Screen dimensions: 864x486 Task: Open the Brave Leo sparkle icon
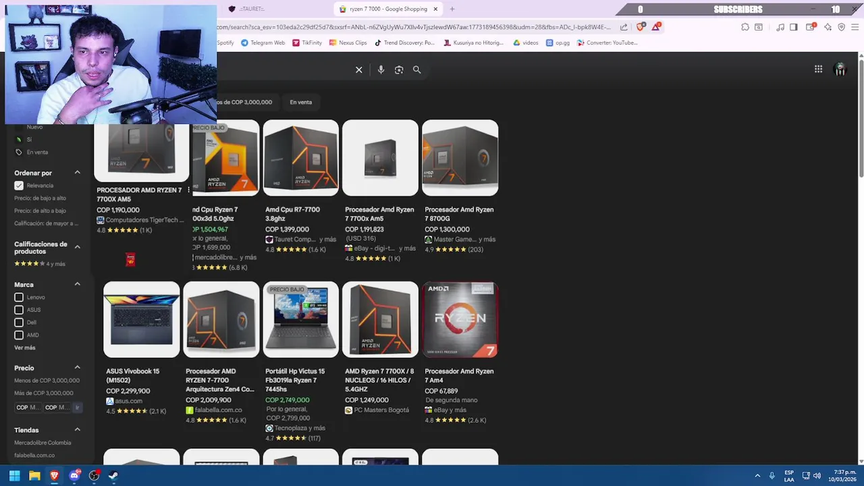tap(828, 27)
